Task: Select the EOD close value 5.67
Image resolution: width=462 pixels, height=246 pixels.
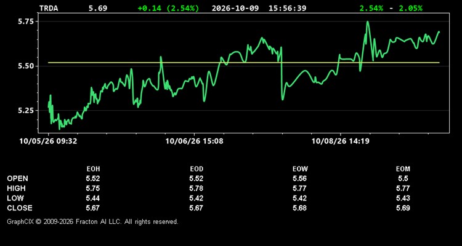Action: point(197,208)
